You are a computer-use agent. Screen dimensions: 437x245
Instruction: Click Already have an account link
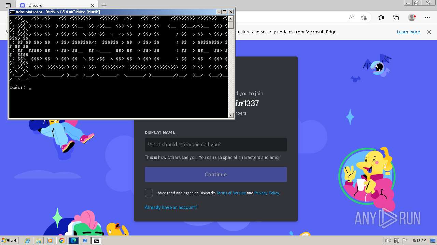(x=171, y=207)
